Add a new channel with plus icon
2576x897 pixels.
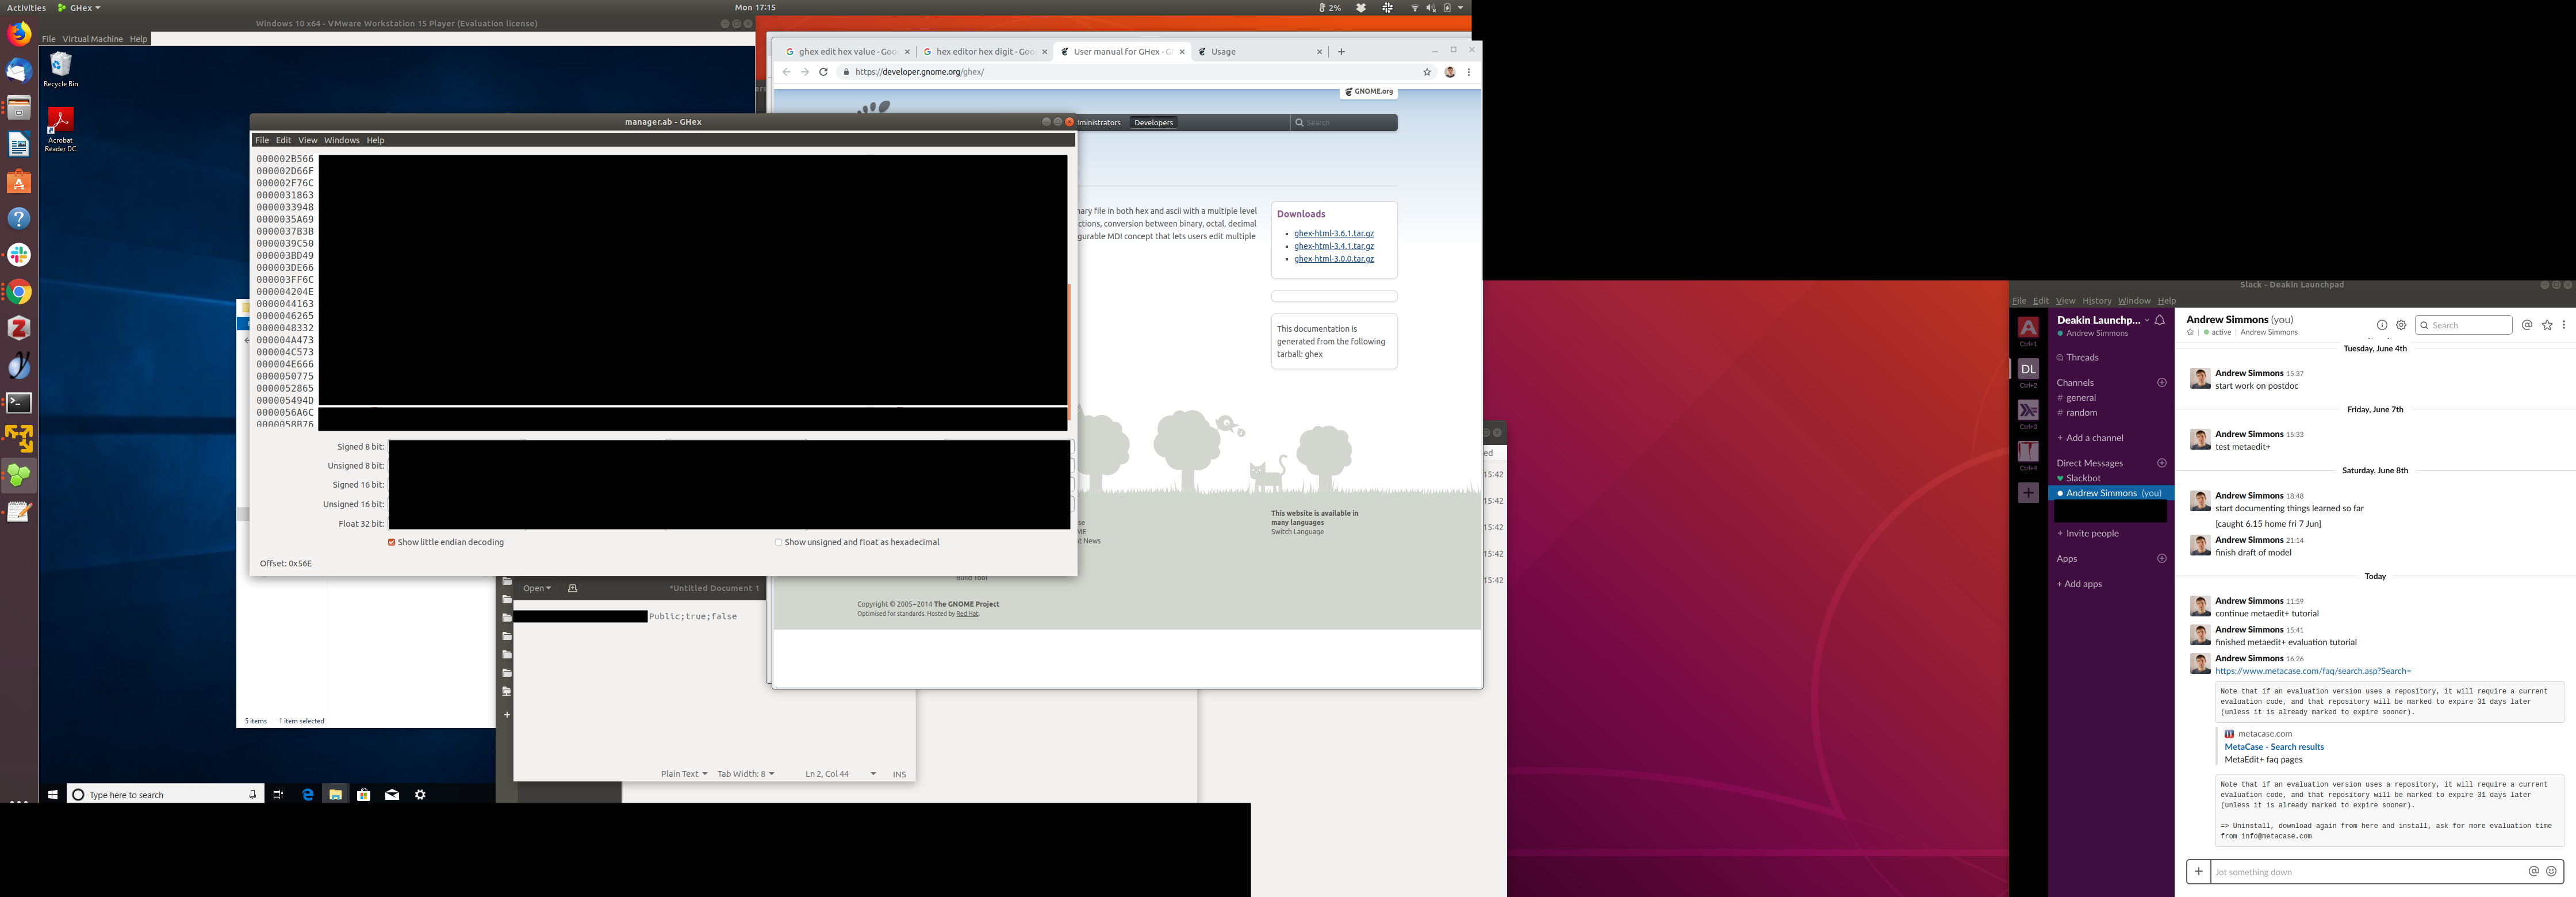[2162, 383]
